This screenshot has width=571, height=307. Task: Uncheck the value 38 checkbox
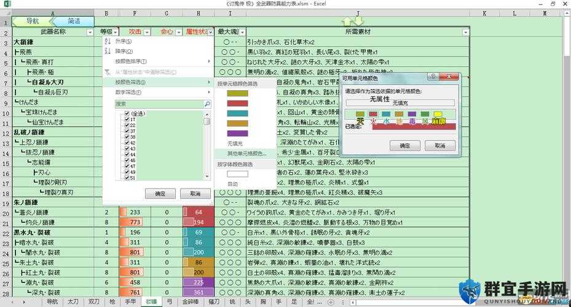127,137
